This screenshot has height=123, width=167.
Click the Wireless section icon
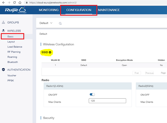point(3,31)
